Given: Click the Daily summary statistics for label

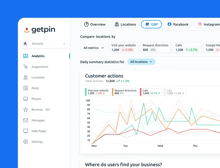Looking at the screenshot, I should [102, 62].
